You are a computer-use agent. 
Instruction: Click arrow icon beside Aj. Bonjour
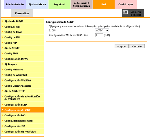tap(3, 64)
